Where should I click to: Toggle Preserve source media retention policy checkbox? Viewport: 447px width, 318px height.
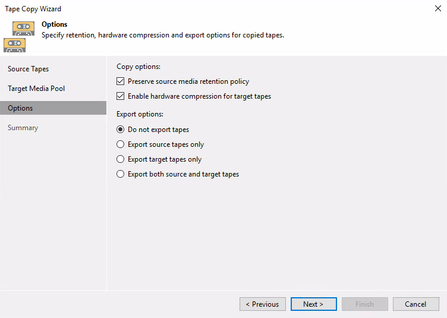coord(120,81)
